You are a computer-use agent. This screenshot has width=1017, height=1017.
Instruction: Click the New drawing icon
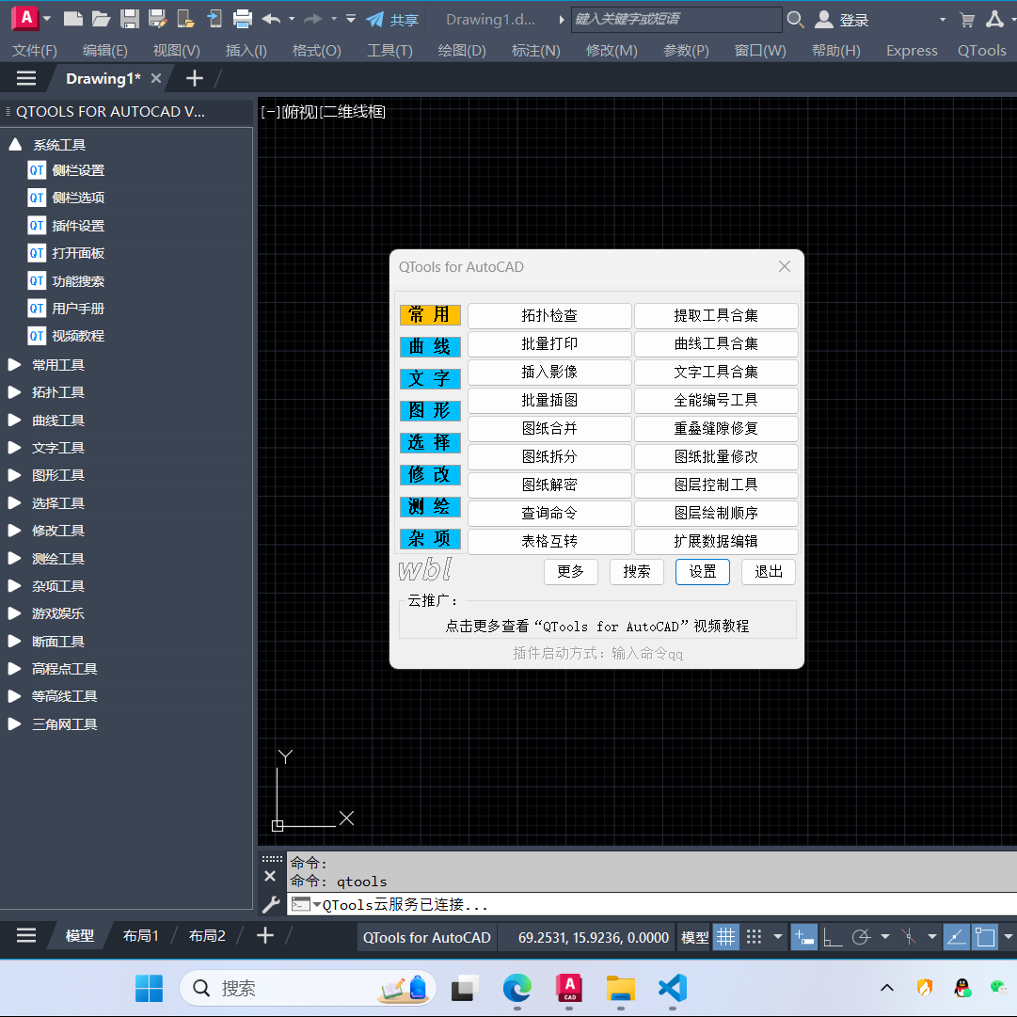pyautogui.click(x=72, y=19)
